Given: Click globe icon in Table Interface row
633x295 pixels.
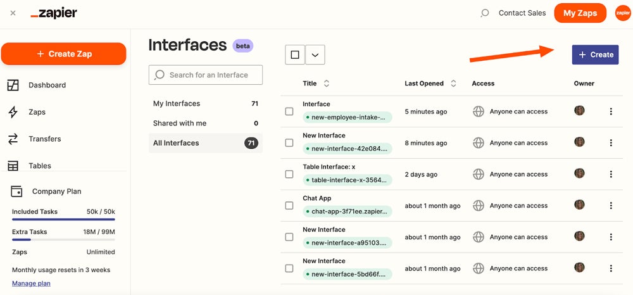Looking at the screenshot, I should pos(479,174).
